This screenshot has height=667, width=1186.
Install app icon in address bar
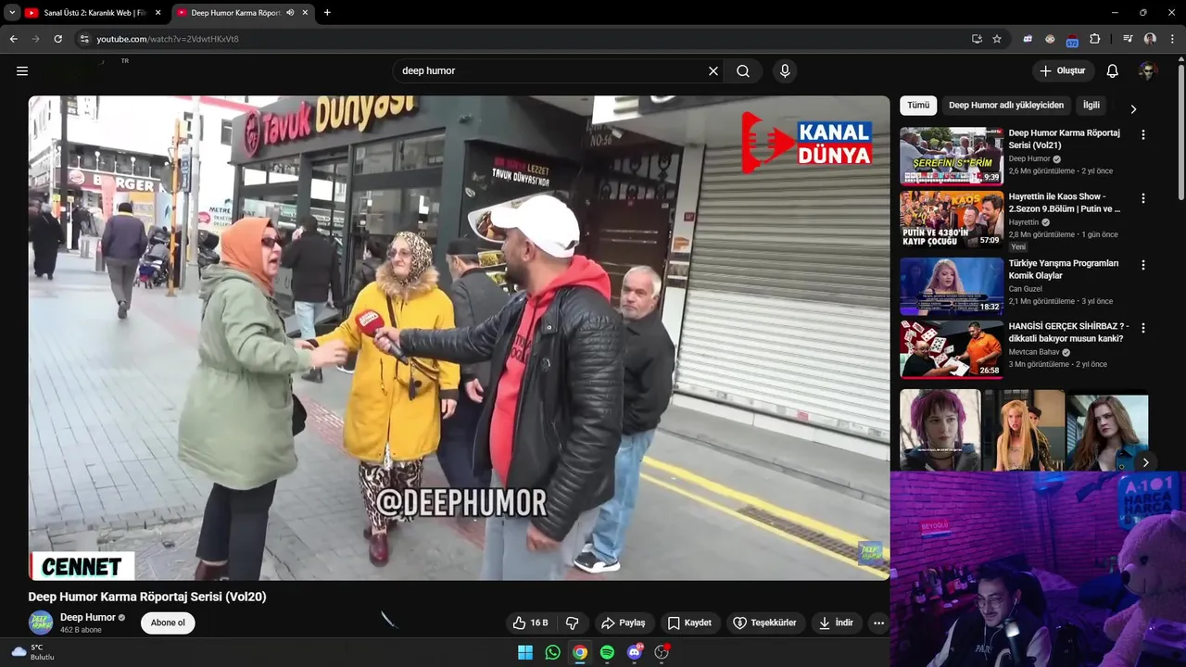tap(977, 39)
